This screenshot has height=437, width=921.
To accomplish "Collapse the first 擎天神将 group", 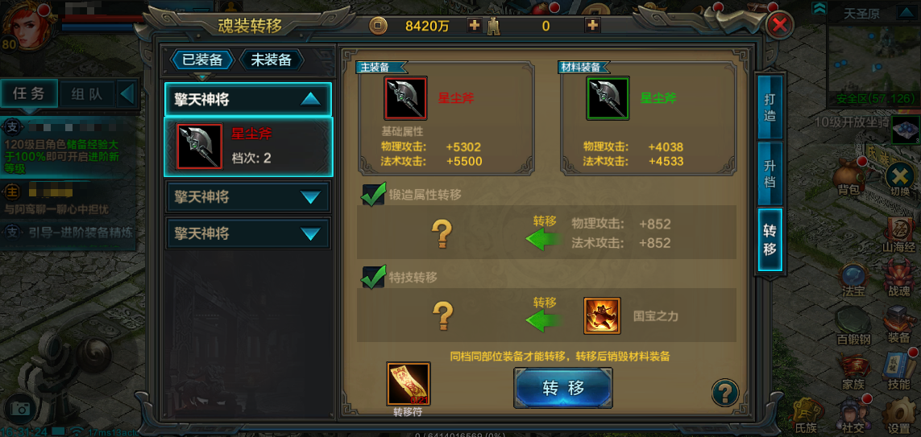I will pos(309,100).
